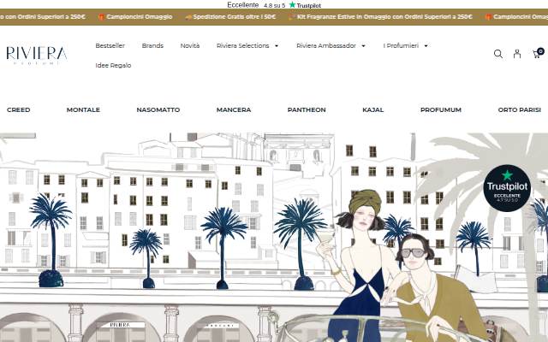Viewport: 548px width, 342px height.
Task: Expand the Riviera Ambassador dropdown arrow
Action: (x=363, y=45)
